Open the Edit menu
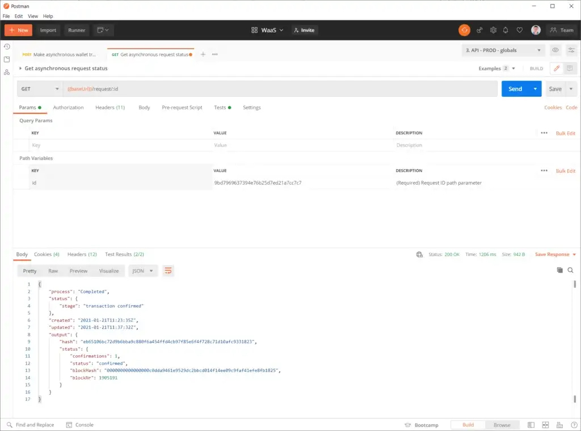This screenshot has width=581, height=431. coord(19,16)
